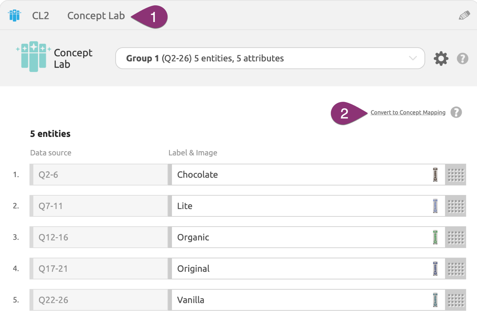The height and width of the screenshot is (312, 477).
Task: Click Original product image thumbnail
Action: 435,268
